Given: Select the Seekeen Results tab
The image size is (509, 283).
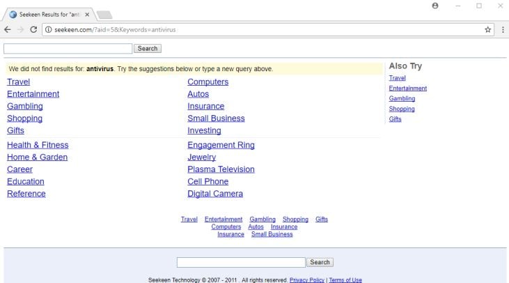Looking at the screenshot, I should coord(49,15).
